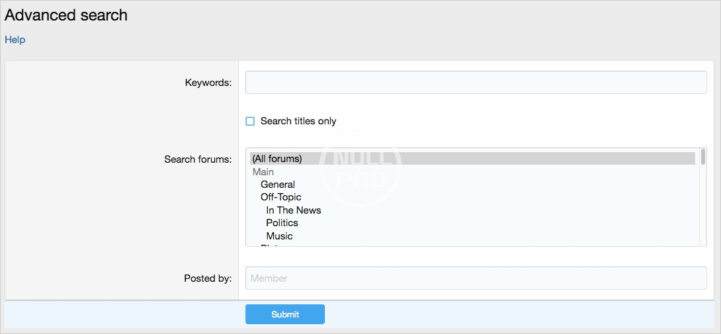Image resolution: width=721 pixels, height=334 pixels.
Task: Click the Advanced search page heading
Action: coord(66,15)
